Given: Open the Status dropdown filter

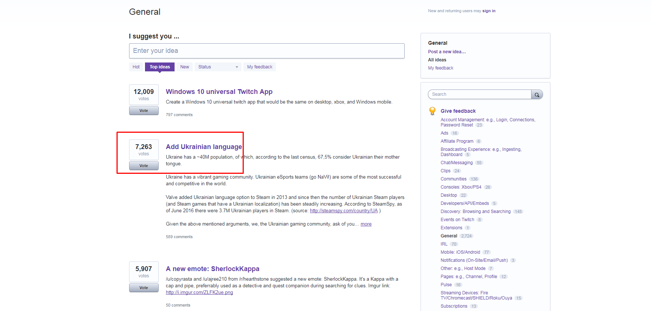Looking at the screenshot, I should pos(218,67).
